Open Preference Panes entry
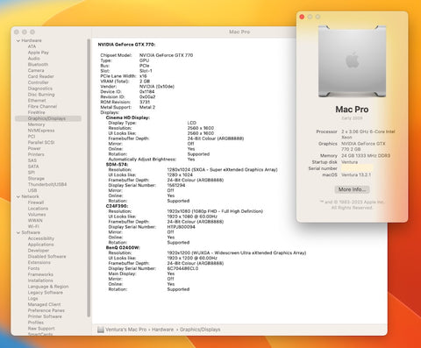Image resolution: width=421 pixels, height=348 pixels. [46, 310]
